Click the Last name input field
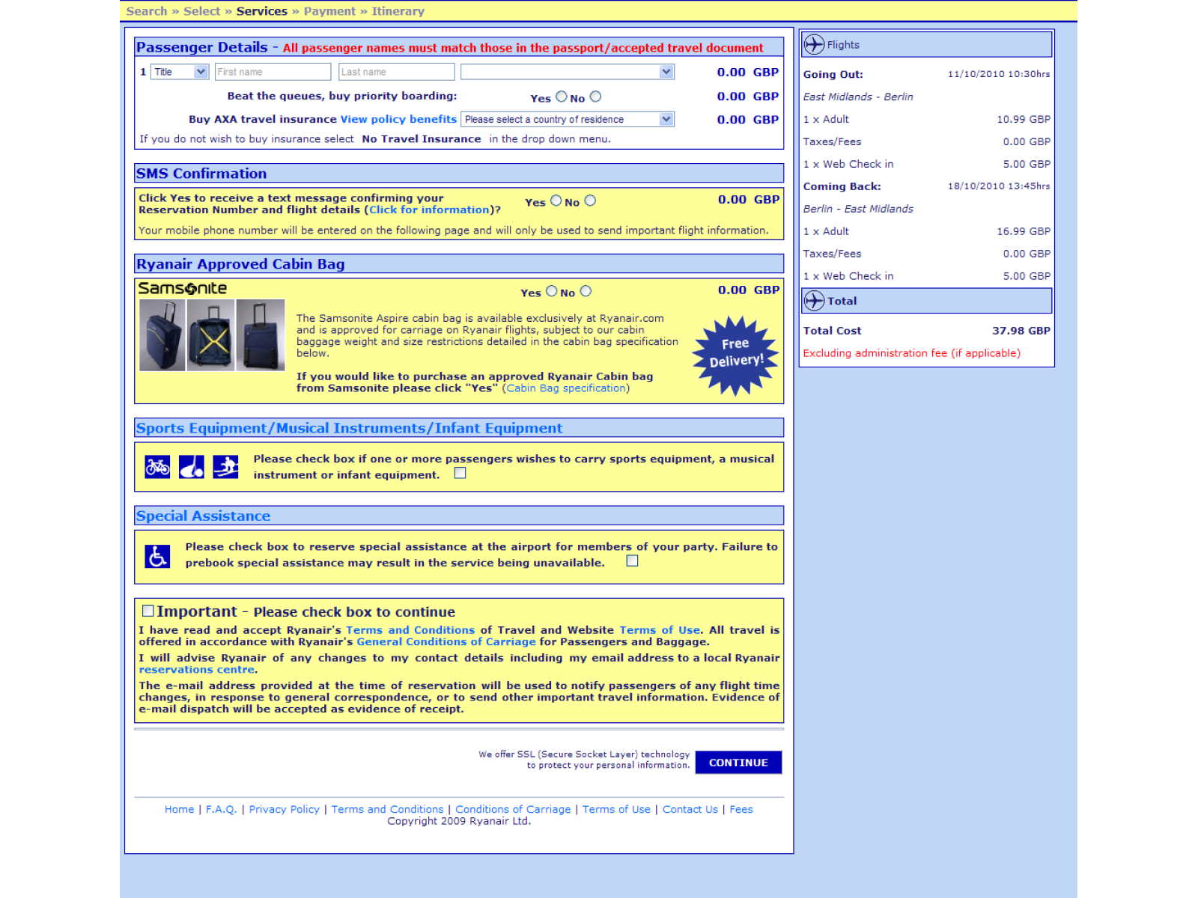The image size is (1198, 898). [x=397, y=72]
